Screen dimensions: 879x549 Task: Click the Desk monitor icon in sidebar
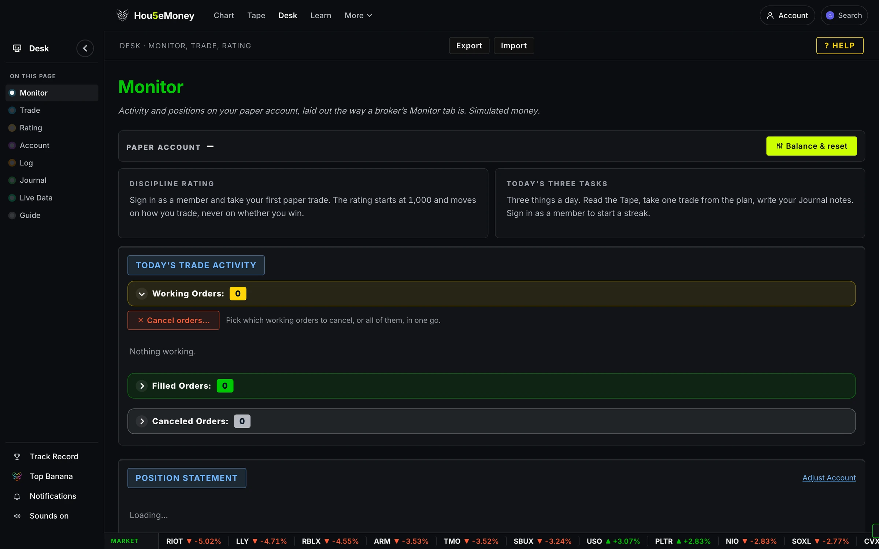17,48
